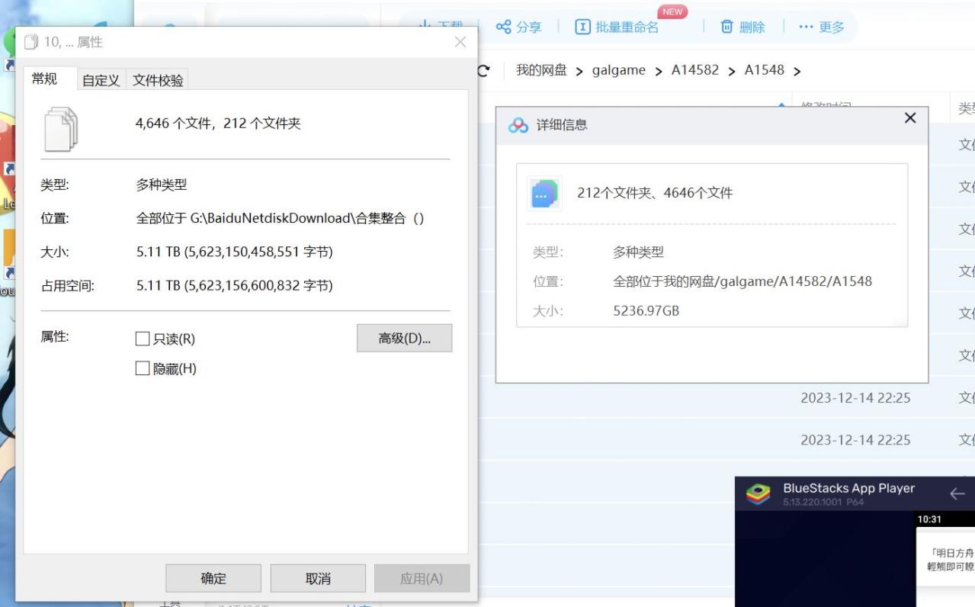The width and height of the screenshot is (975, 607).
Task: Click the BlueStacks App Player logo icon
Action: click(758, 493)
